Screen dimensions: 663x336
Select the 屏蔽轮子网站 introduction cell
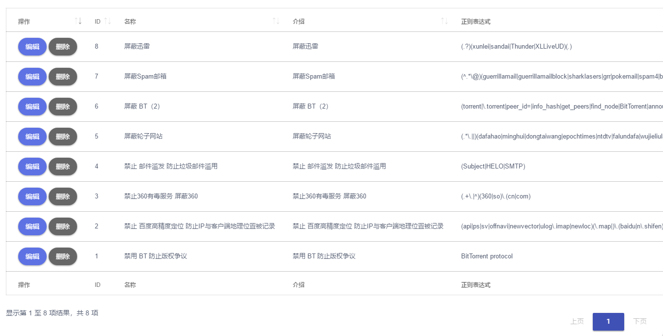click(x=312, y=136)
